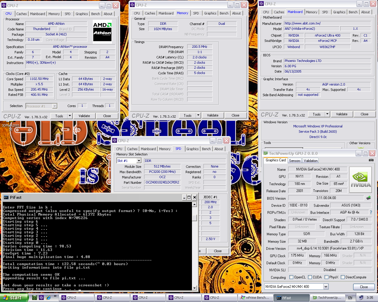Switch to TechPowerUp taskbar item
The width and height of the screenshot is (378, 302).
327,298
